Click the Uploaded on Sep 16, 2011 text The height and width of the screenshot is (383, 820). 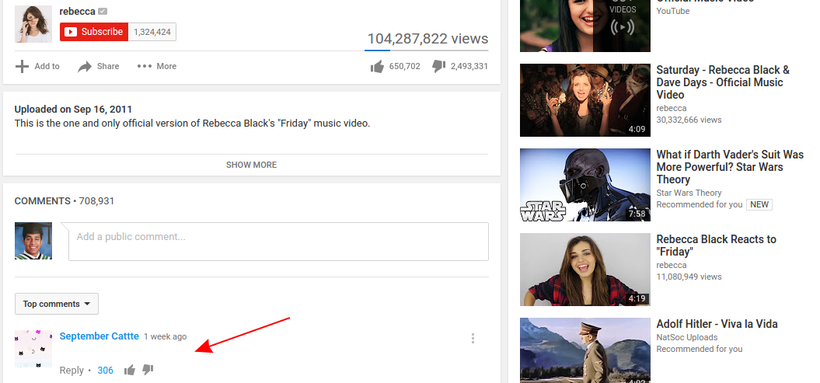point(73,110)
